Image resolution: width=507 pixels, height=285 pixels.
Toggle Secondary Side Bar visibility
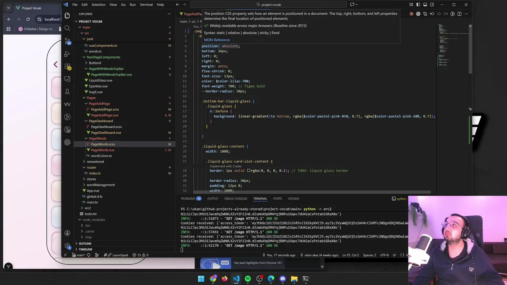tap(432, 4)
